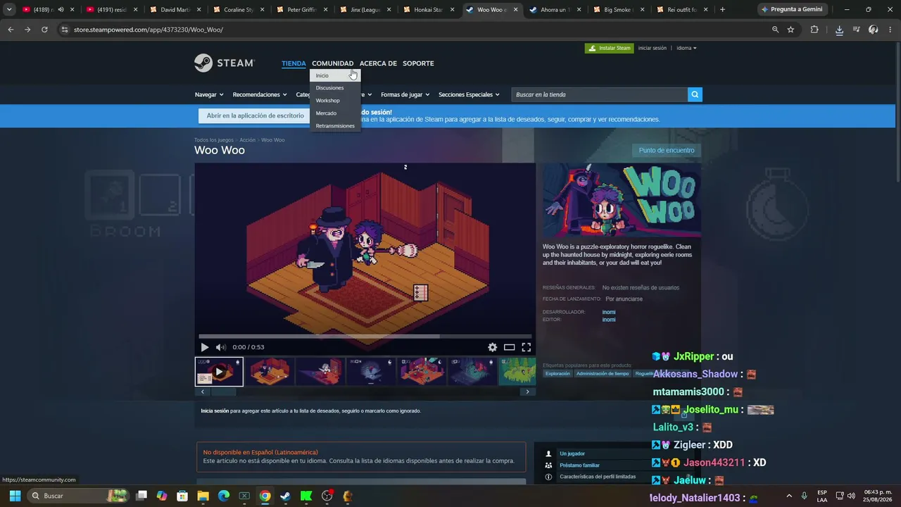Select Retransmisiones in the Comunidad submenu
The height and width of the screenshot is (507, 901).
coord(335,126)
